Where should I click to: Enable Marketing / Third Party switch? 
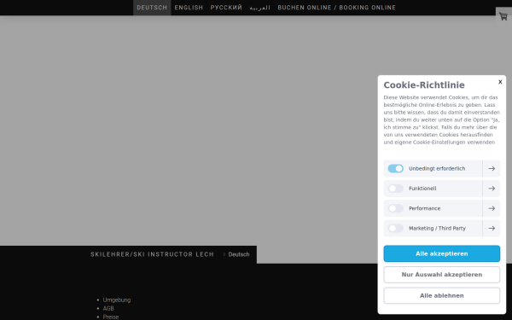pyautogui.click(x=395, y=228)
